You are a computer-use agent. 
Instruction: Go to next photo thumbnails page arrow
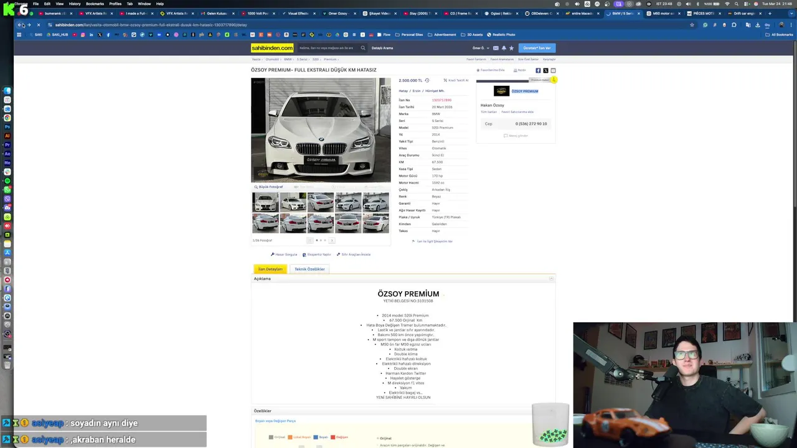coord(332,240)
